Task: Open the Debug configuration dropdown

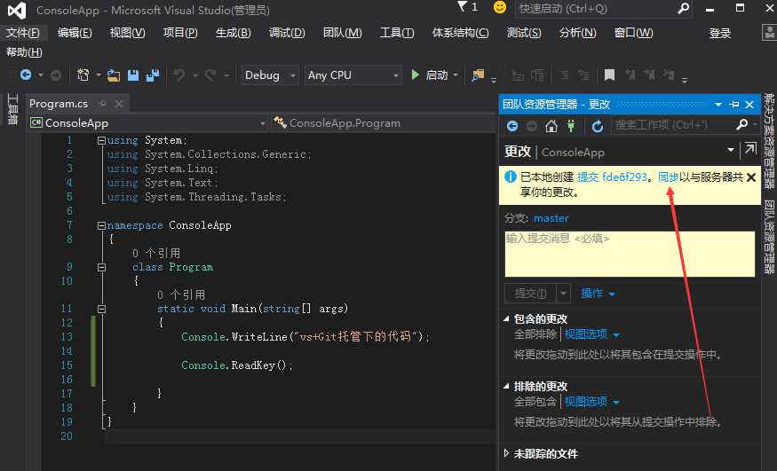Action: pos(293,75)
